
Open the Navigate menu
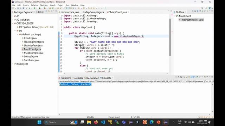(x=44, y=5)
